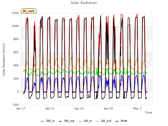The height and width of the screenshot is (126, 168).
Task: Click the -200 y-axis tick label
Action: coord(15,105)
